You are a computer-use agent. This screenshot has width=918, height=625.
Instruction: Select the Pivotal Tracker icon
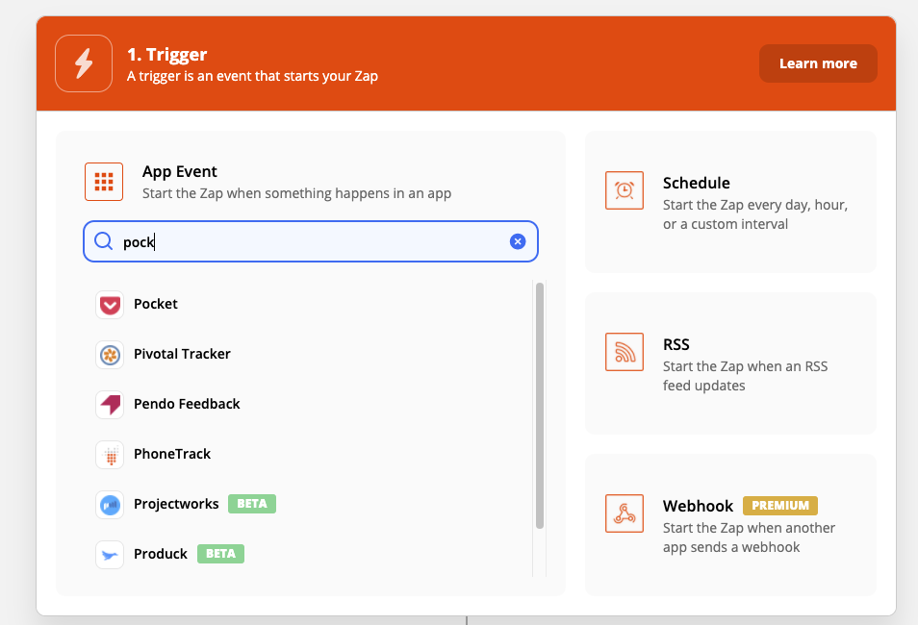110,355
